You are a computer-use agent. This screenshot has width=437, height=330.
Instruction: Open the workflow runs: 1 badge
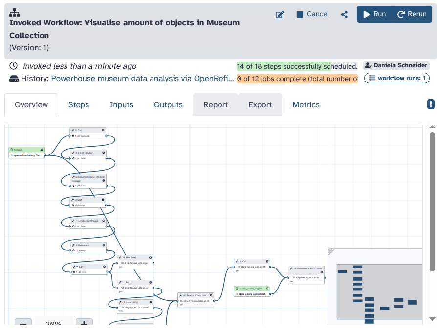397,78
